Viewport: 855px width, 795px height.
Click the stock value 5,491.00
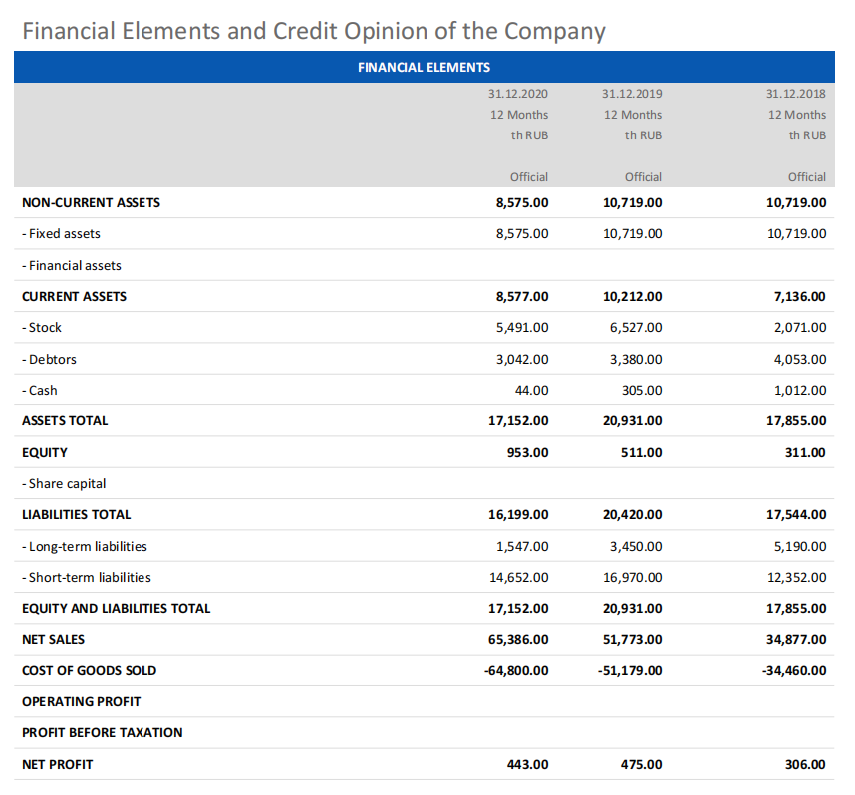point(522,328)
